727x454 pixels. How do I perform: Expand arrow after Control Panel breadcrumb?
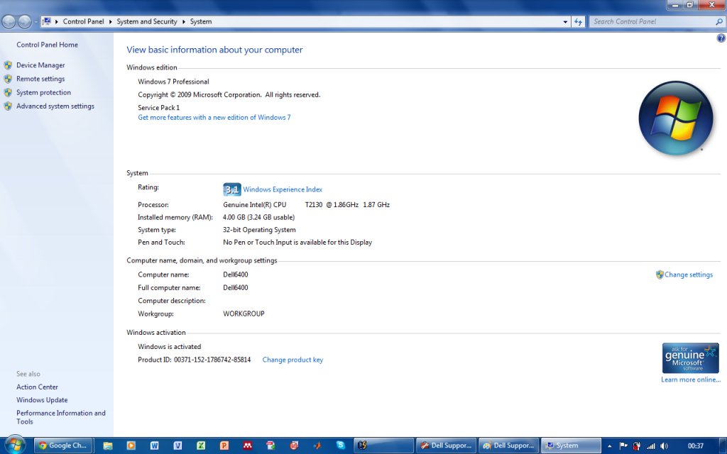click(x=110, y=21)
